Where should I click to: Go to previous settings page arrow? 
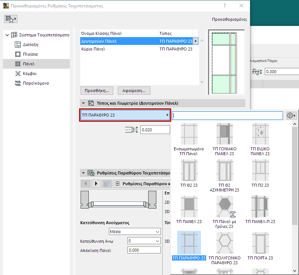tap(85, 184)
